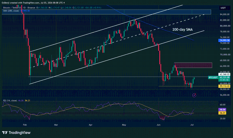This screenshot has width=233, height=138.
Task: Click the 11:51:18 countdown timer
Action: pyautogui.click(x=224, y=80)
